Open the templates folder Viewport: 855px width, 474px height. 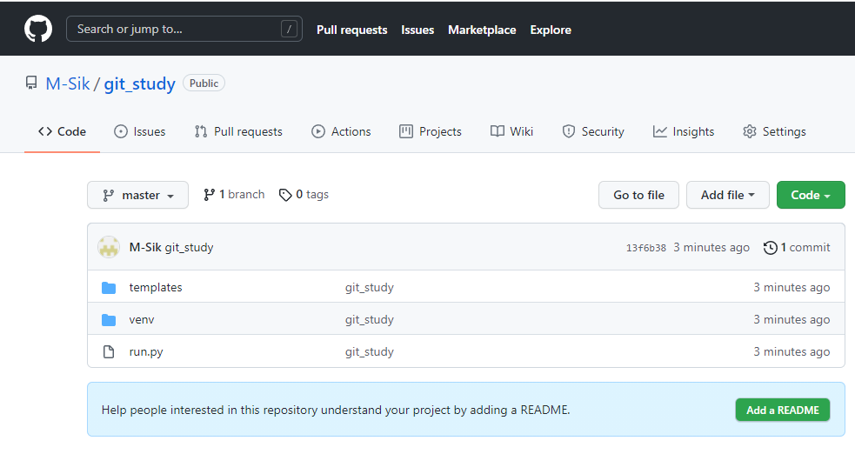(x=156, y=288)
